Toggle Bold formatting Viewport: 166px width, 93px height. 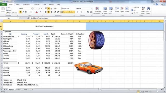tap(20, 12)
